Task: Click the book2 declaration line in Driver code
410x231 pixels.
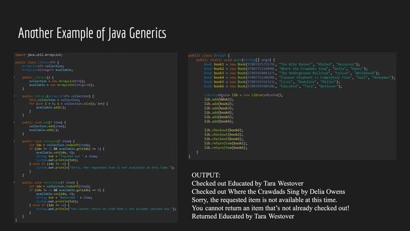Action: click(286, 69)
